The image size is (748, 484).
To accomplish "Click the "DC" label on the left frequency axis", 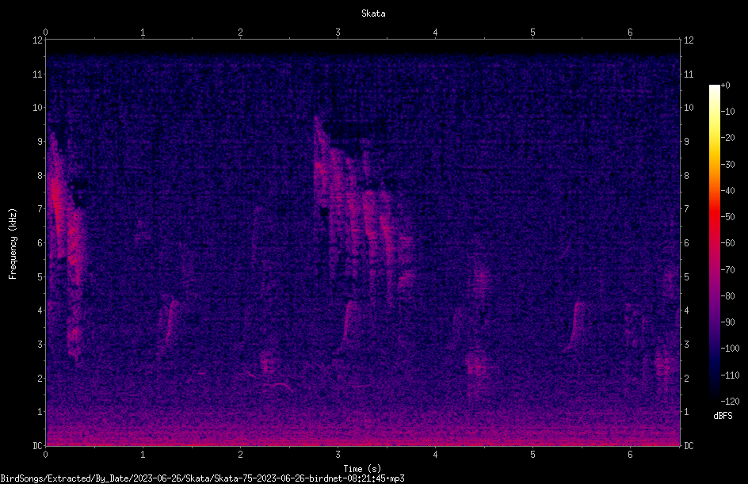I will click(x=37, y=445).
